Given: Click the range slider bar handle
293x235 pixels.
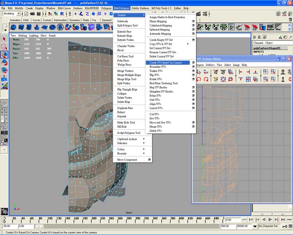Looking at the screenshot, I should pos(39,226).
